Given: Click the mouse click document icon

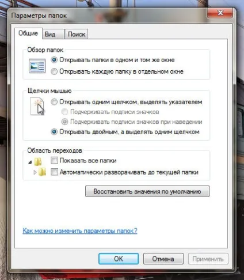Looking at the screenshot, I should (37, 107).
